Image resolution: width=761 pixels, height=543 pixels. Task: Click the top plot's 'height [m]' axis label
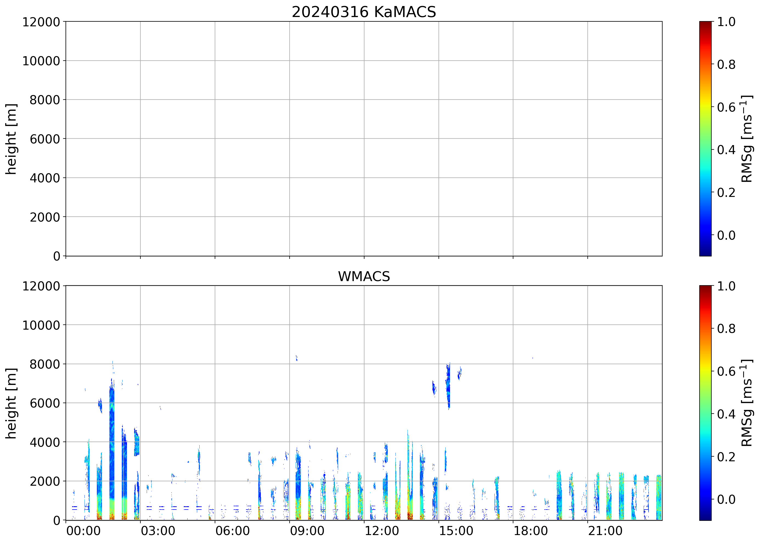coord(11,139)
